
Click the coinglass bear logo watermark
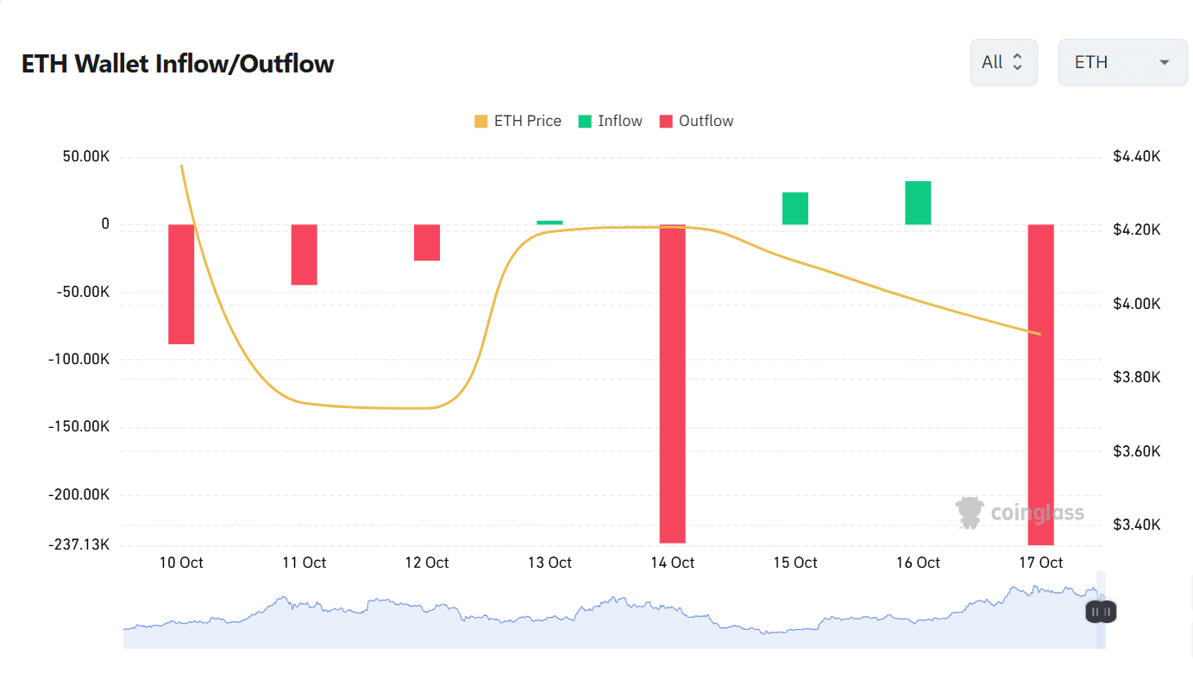(x=970, y=511)
